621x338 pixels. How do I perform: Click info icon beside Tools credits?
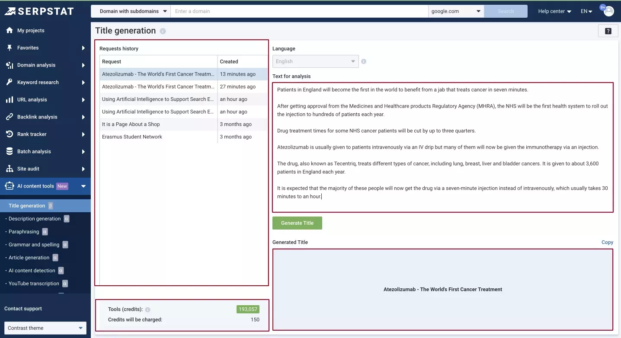tap(147, 309)
